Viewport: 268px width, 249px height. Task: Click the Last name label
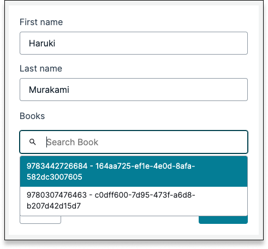tap(41, 68)
